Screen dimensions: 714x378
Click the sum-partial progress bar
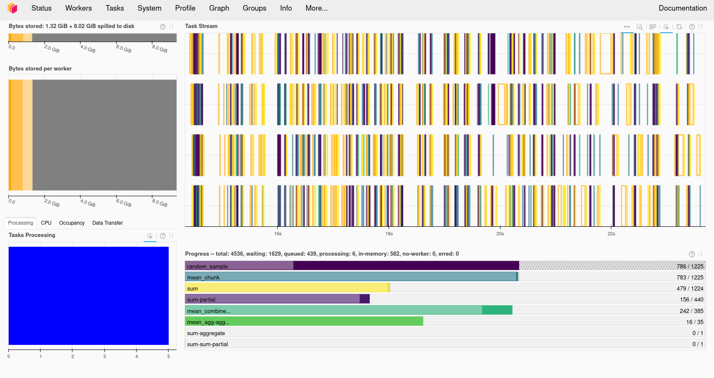[x=278, y=299]
